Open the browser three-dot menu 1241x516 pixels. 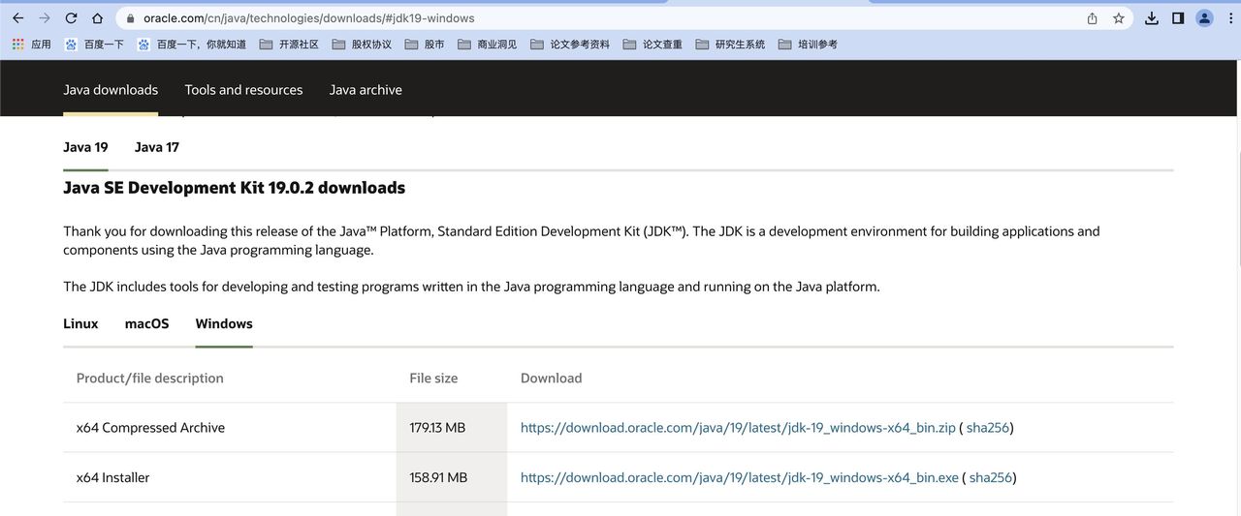[x=1230, y=18]
